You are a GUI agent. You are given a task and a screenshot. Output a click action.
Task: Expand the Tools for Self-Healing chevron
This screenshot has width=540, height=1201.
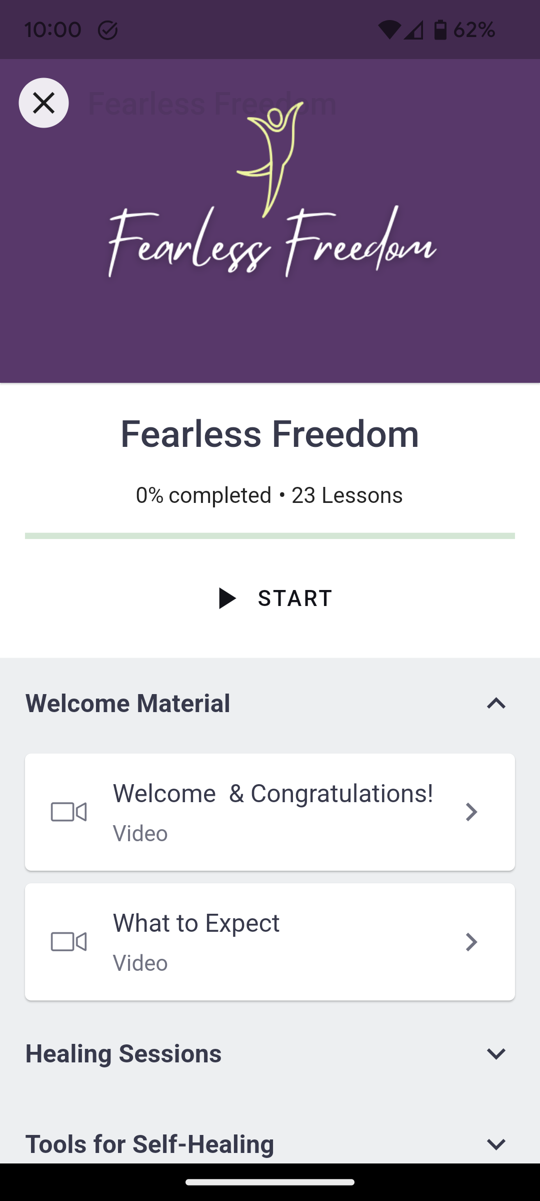coord(496,1144)
